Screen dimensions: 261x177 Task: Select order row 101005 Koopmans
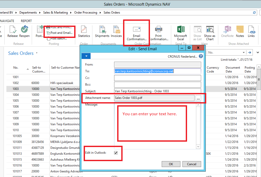(43, 136)
